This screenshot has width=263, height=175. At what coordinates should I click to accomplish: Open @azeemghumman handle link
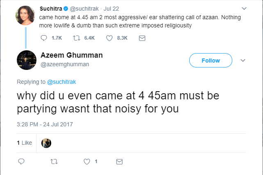(x=65, y=64)
